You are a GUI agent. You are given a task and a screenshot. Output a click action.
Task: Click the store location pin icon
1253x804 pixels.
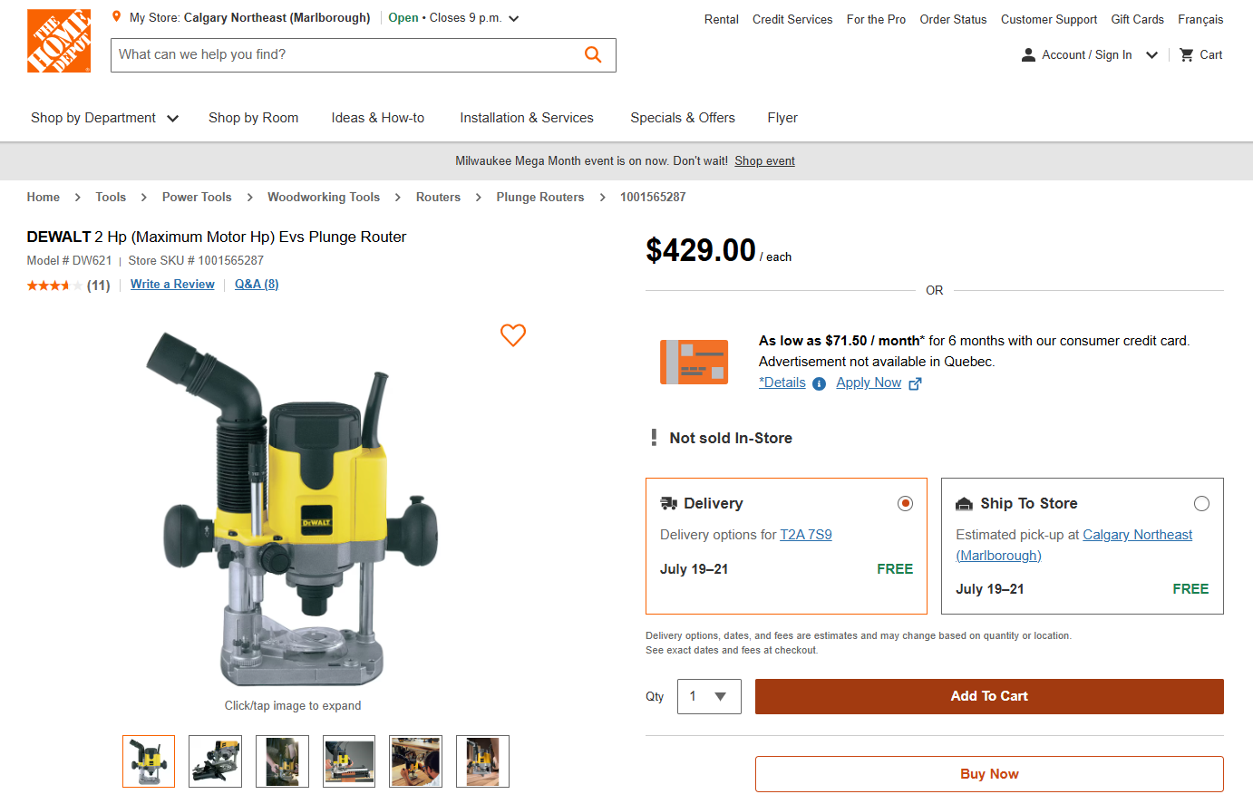(116, 17)
